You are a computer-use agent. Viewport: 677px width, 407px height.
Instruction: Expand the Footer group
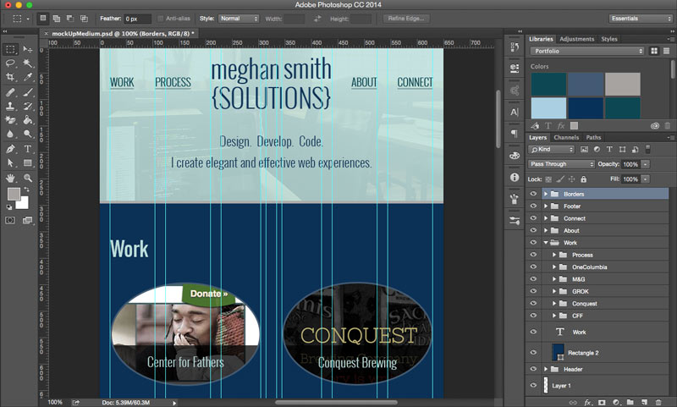pos(546,206)
